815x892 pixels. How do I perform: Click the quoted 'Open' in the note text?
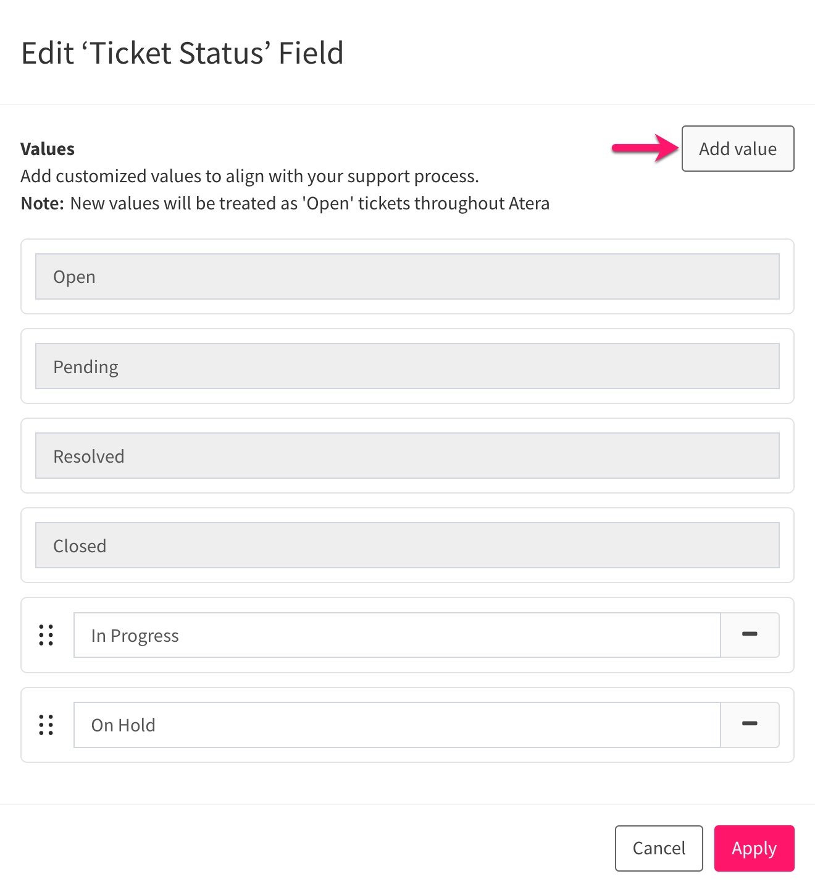click(327, 203)
